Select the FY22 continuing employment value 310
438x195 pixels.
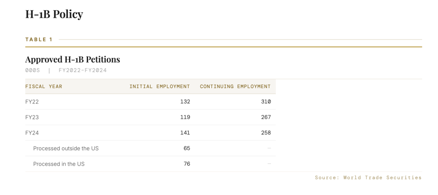[266, 102]
